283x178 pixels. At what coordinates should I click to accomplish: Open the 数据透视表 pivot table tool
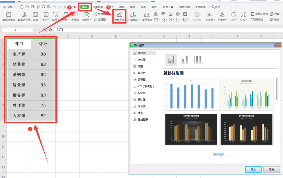coord(9,17)
